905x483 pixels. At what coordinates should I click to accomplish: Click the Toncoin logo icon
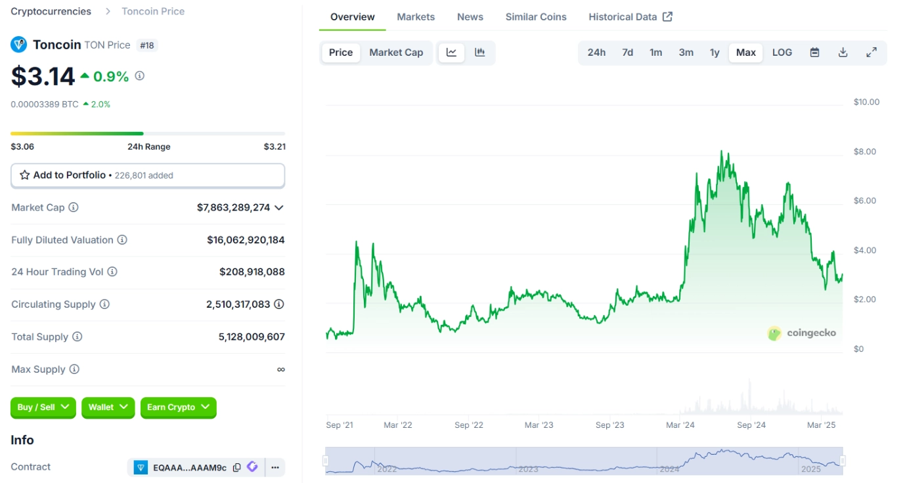[18, 45]
